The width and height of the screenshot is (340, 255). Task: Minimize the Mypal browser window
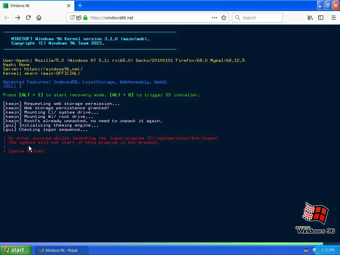click(320, 5)
